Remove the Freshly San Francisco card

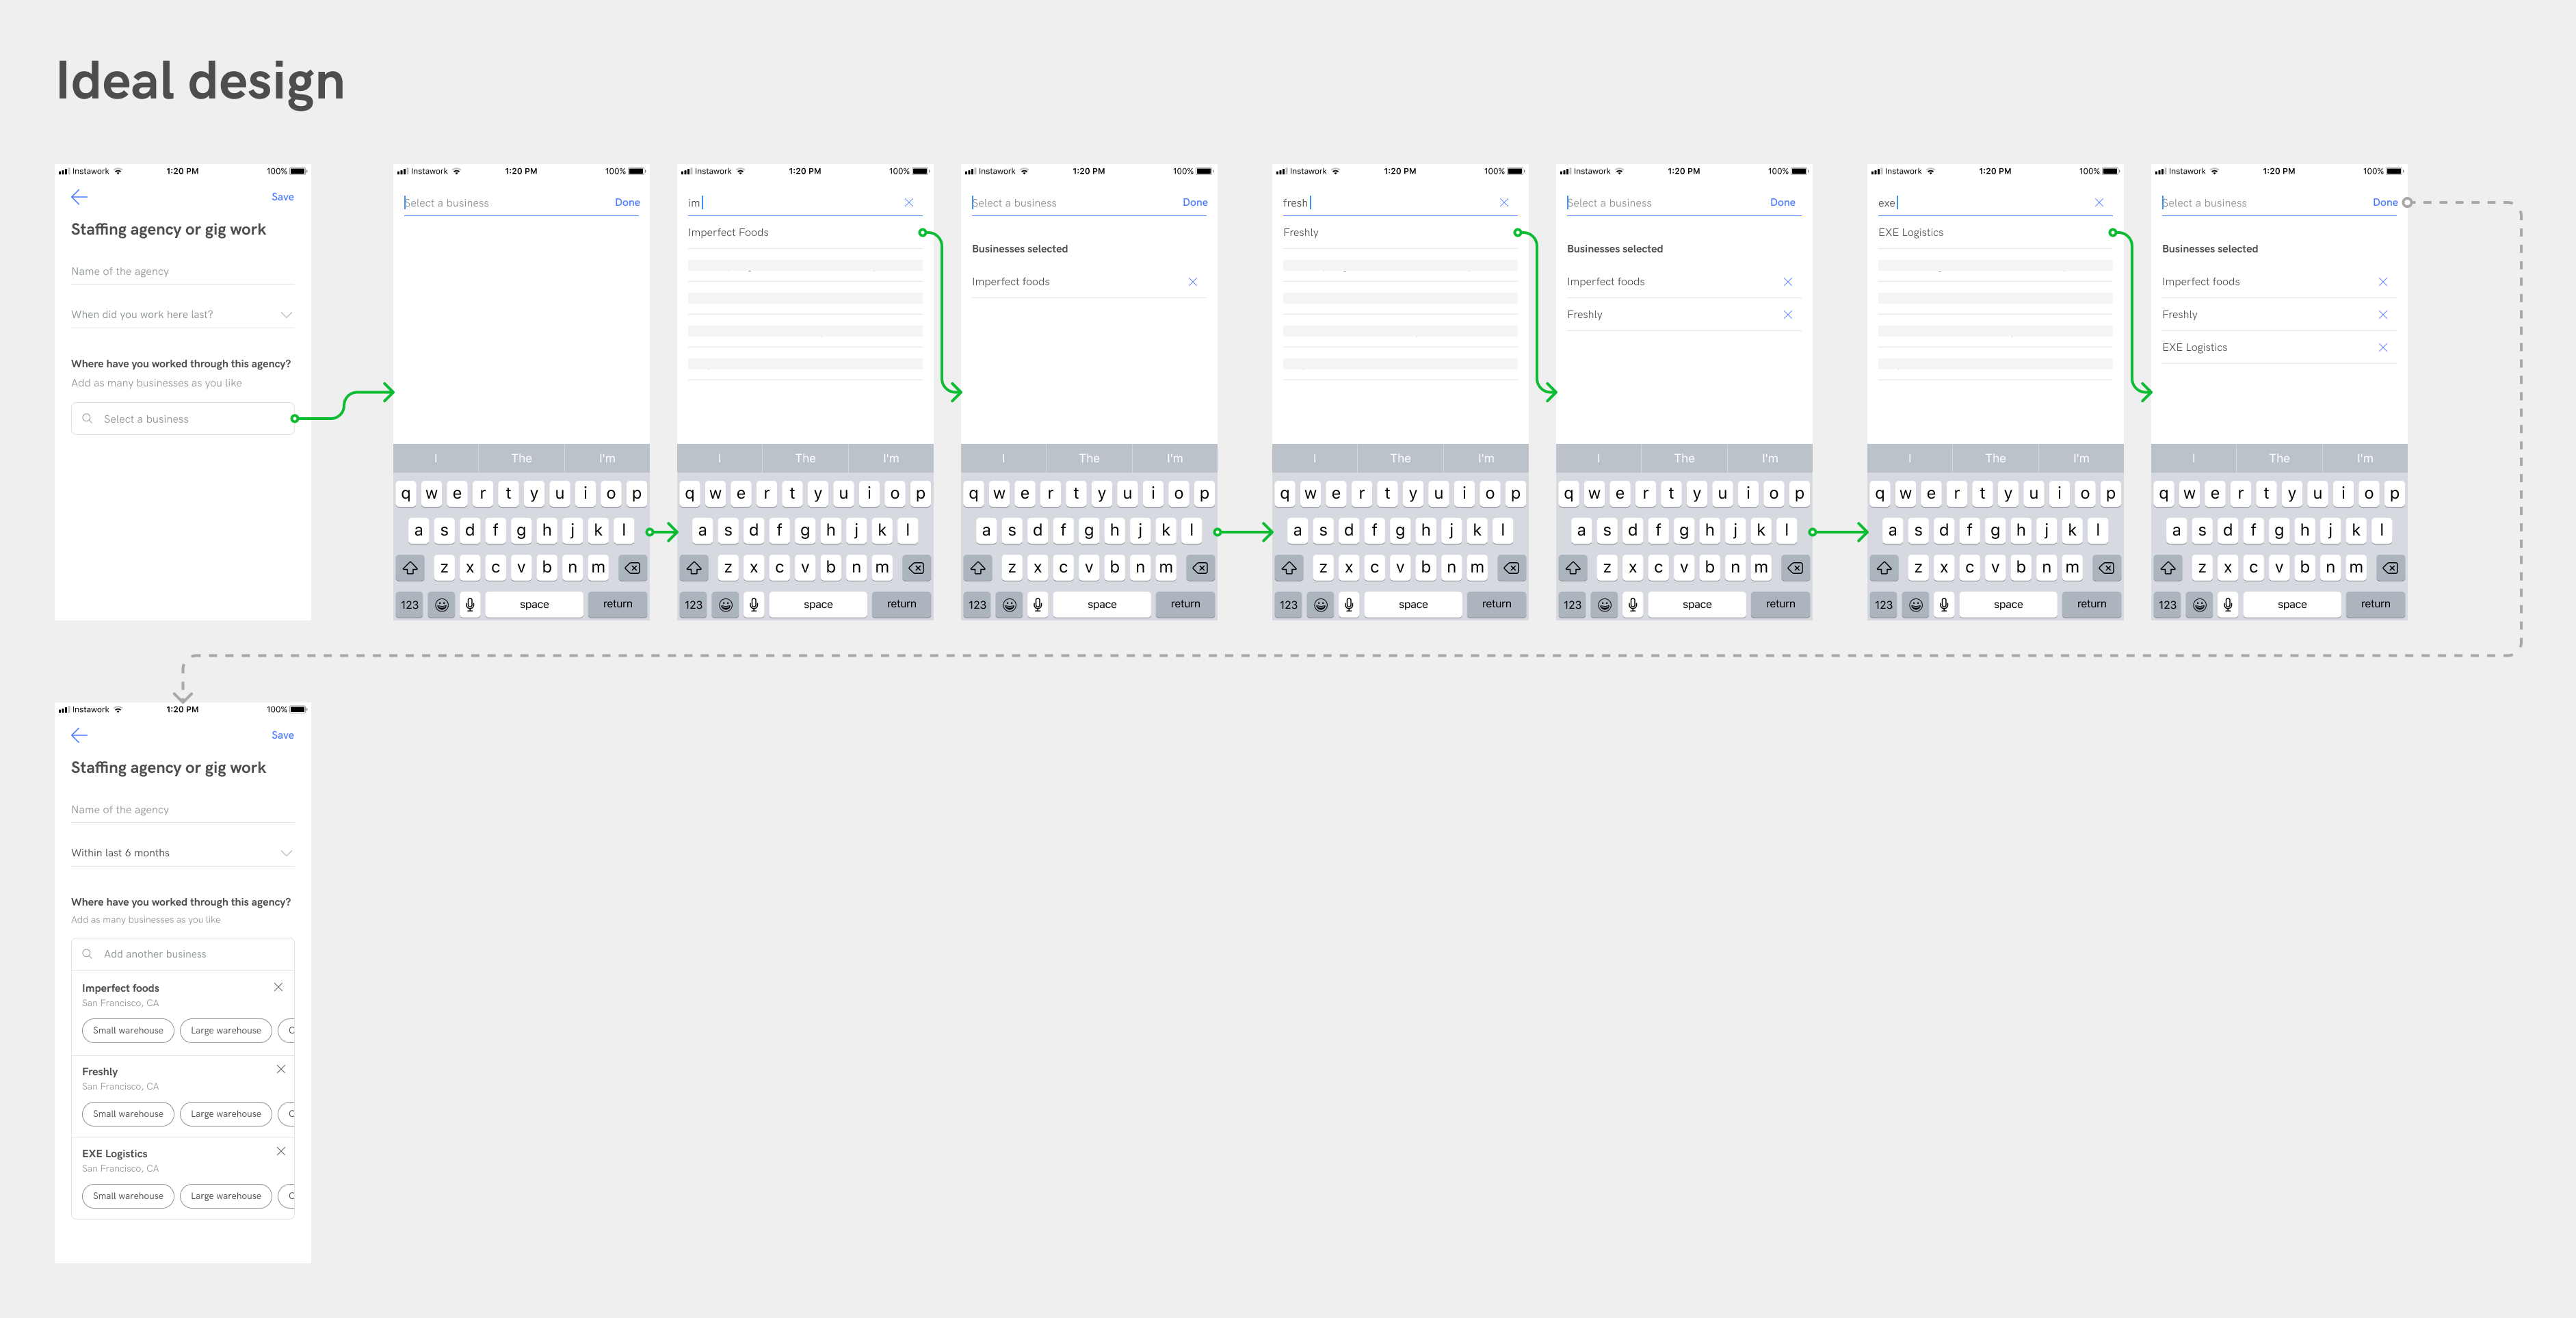(x=281, y=1069)
